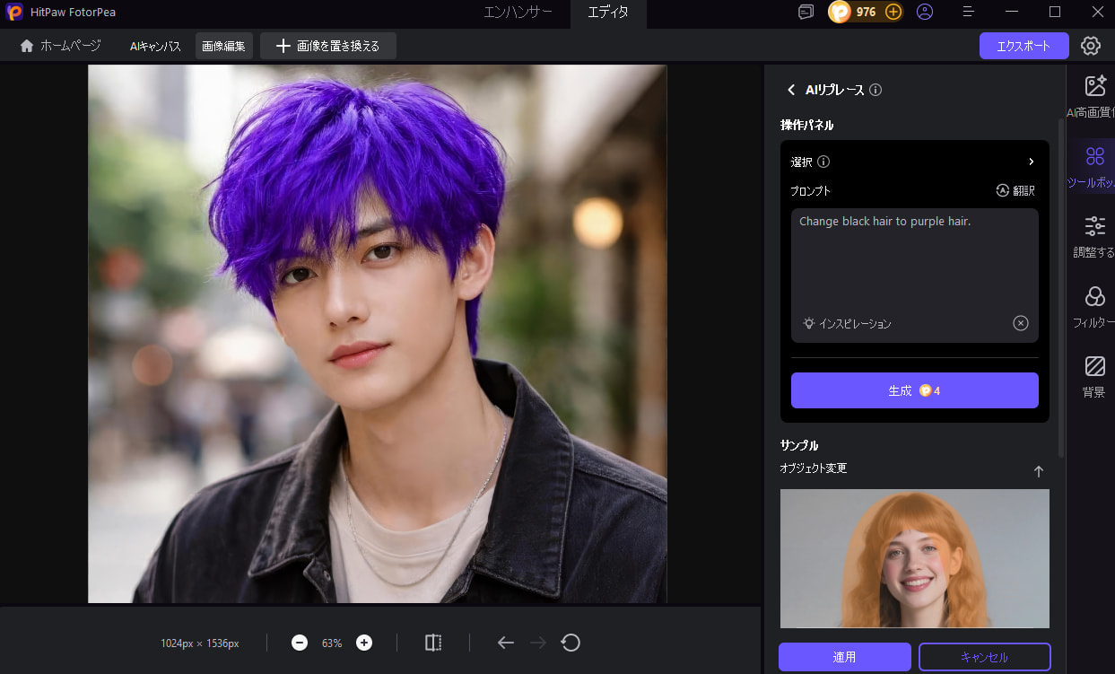Open the feedback chat icon in title bar

(x=805, y=13)
